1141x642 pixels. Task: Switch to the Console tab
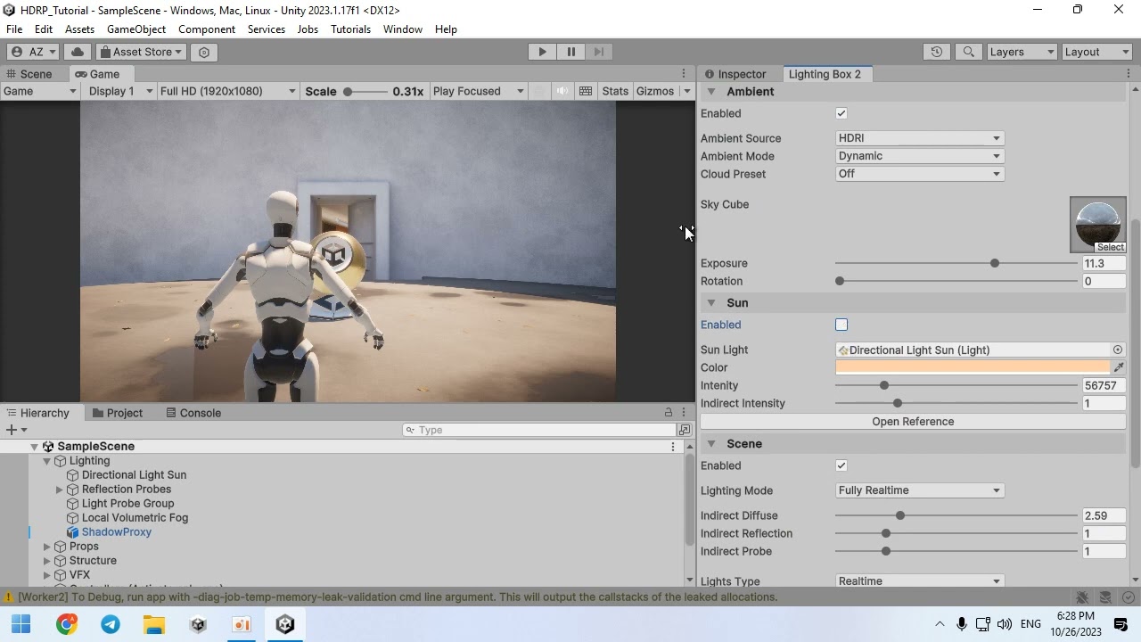pyautogui.click(x=192, y=413)
